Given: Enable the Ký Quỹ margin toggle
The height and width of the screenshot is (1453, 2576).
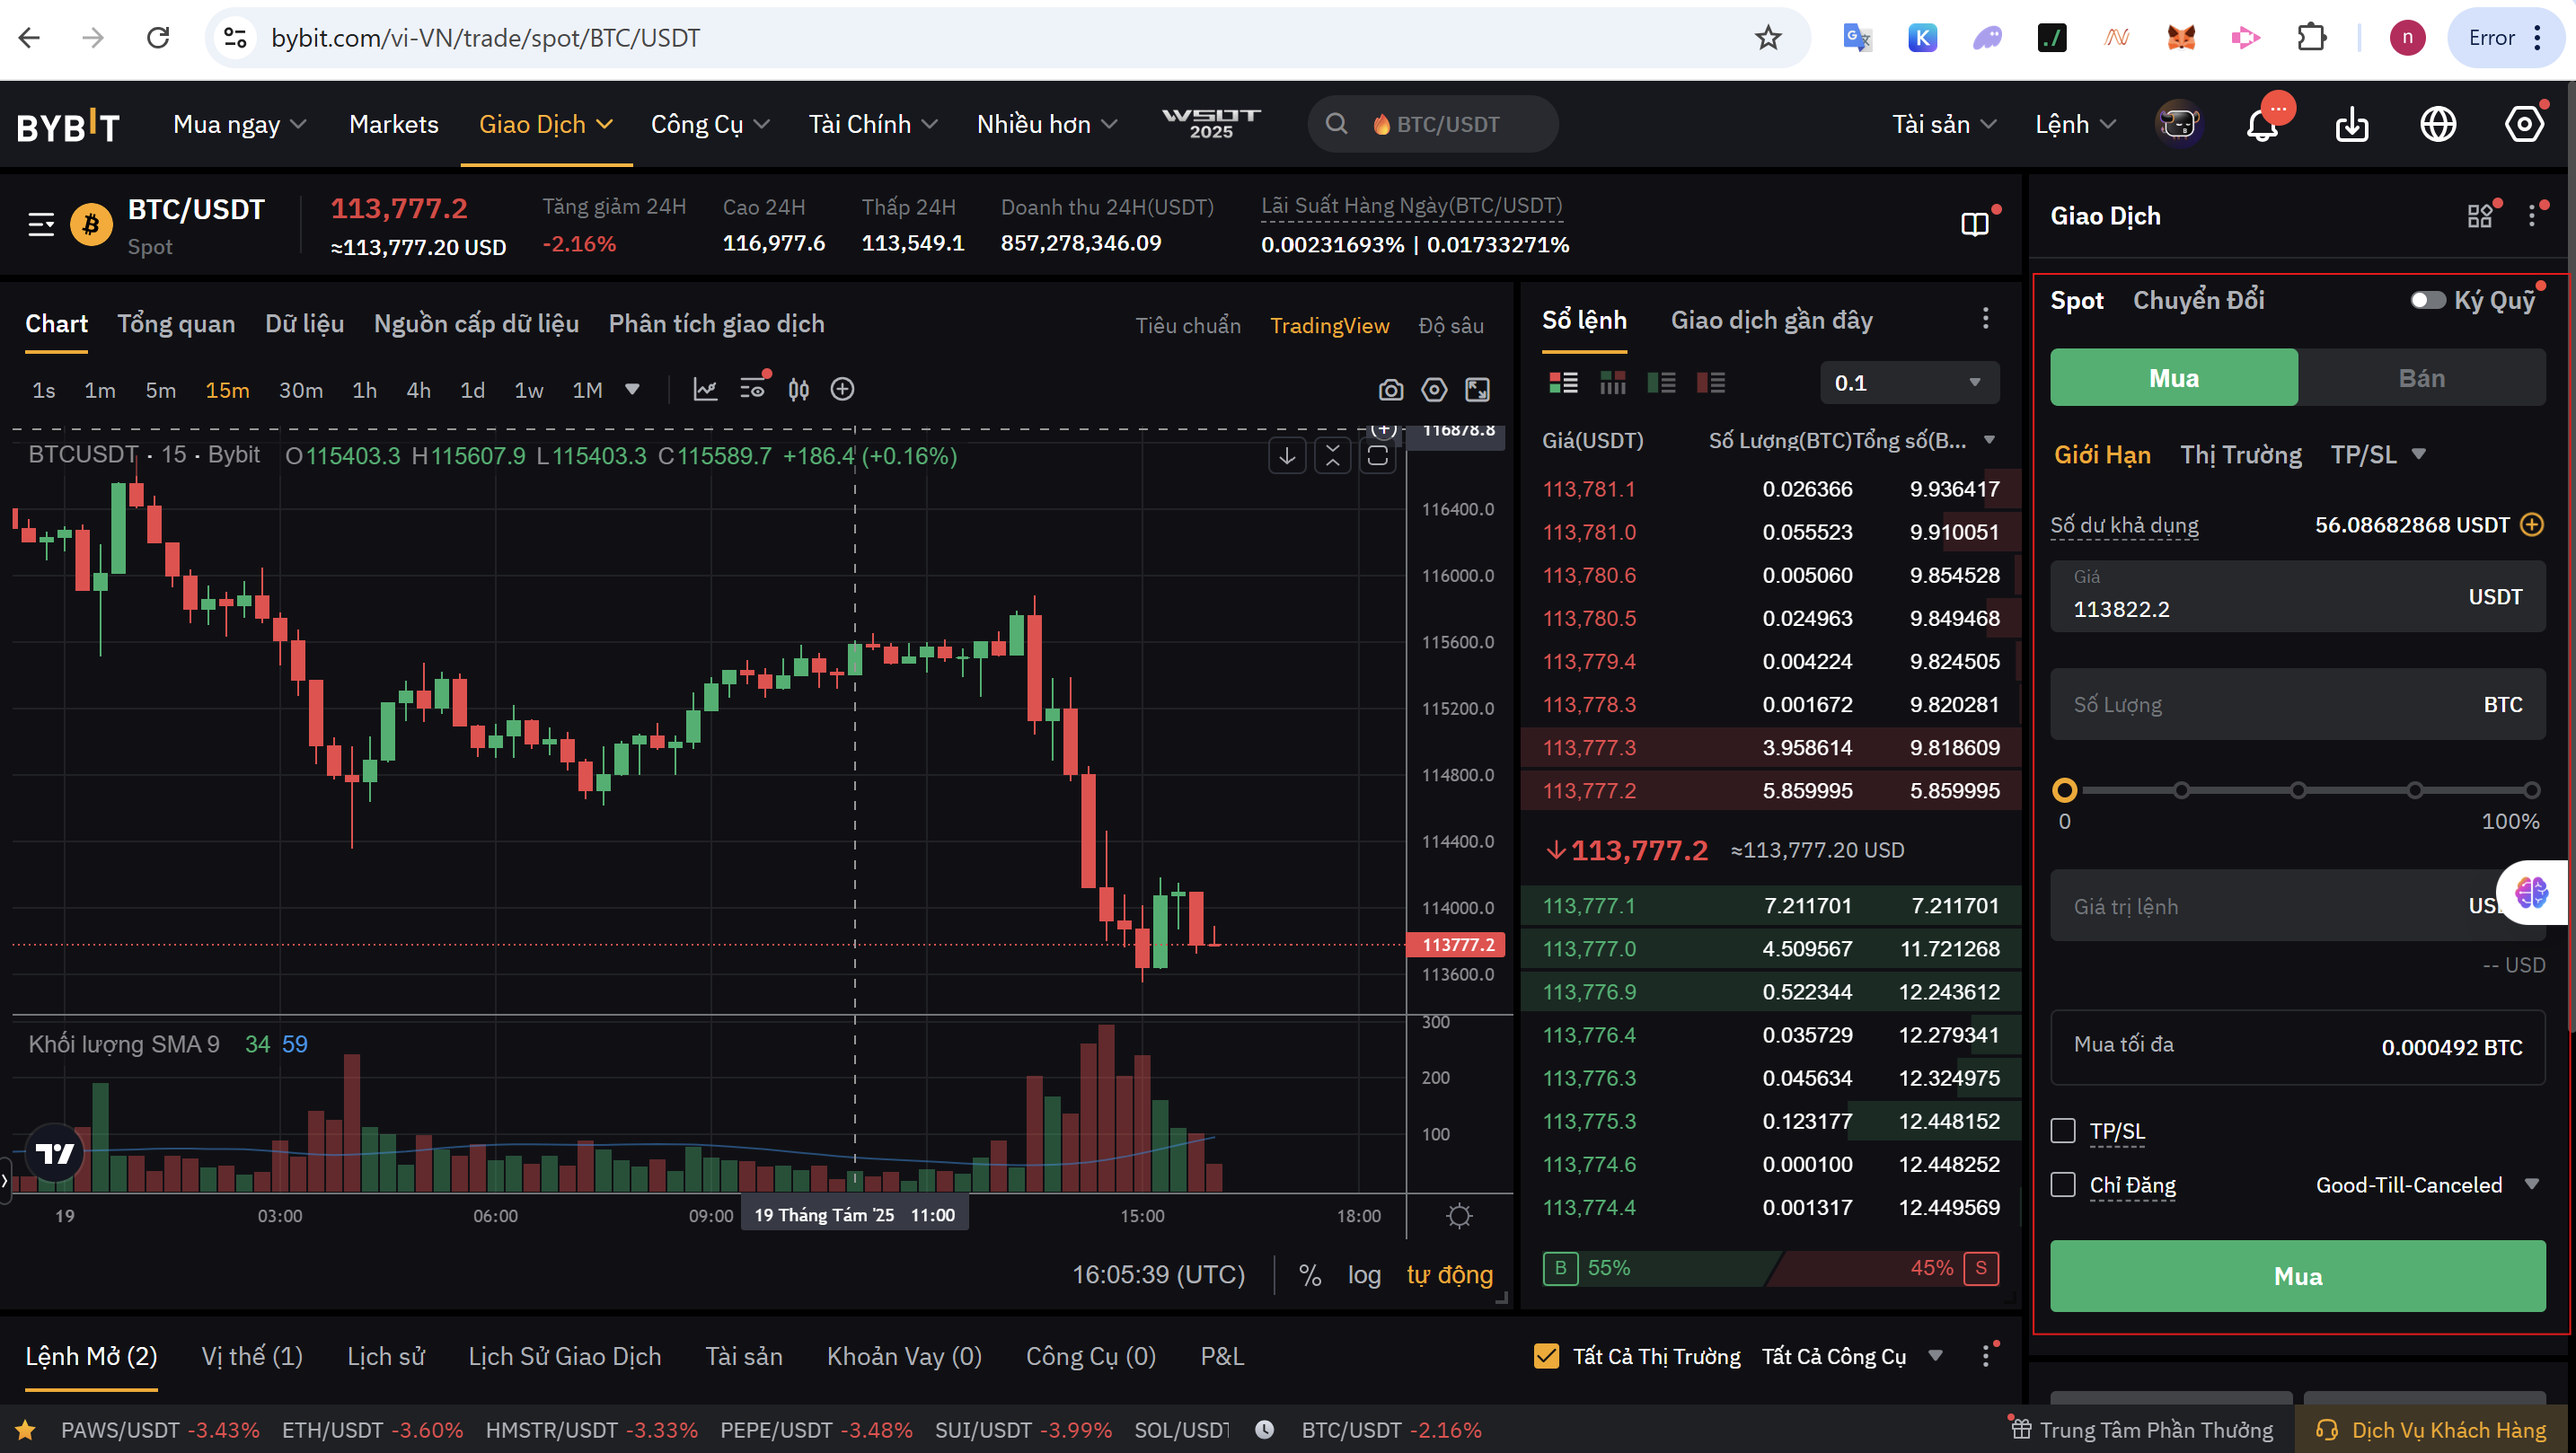Looking at the screenshot, I should click(2426, 300).
